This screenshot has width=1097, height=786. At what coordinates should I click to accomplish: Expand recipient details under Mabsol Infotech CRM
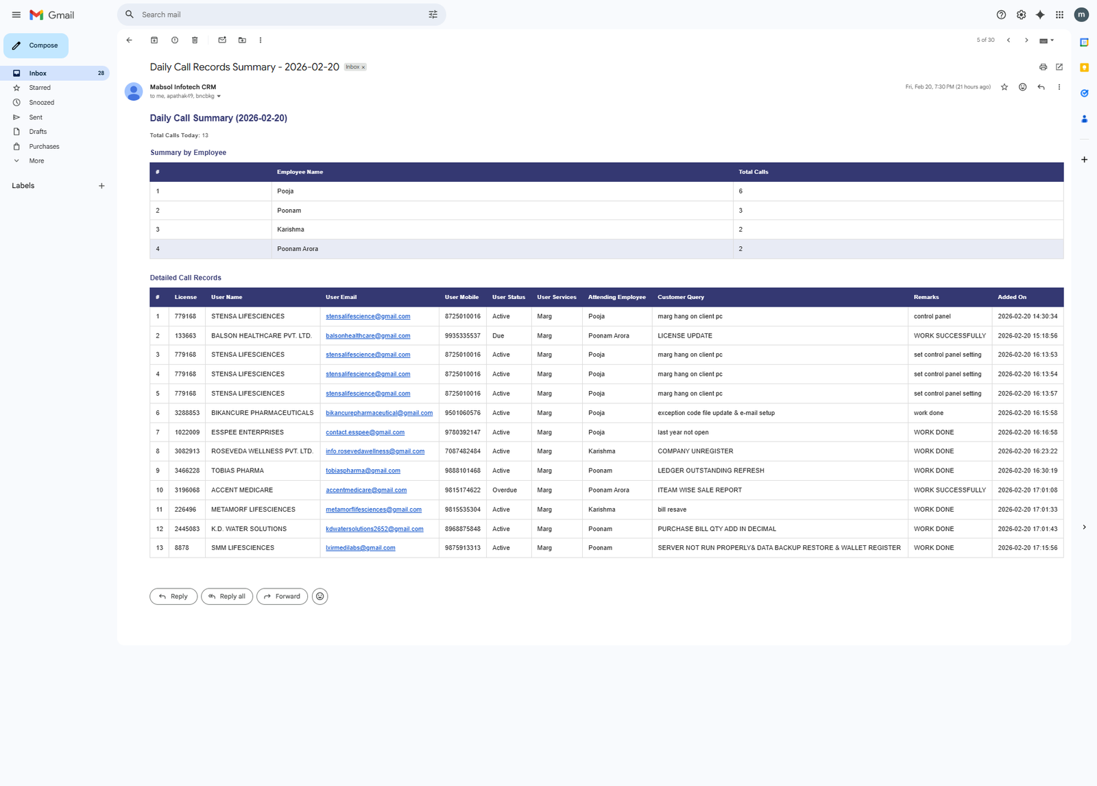[x=219, y=97]
